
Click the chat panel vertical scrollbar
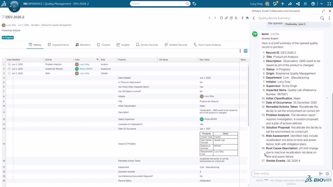click(x=332, y=132)
